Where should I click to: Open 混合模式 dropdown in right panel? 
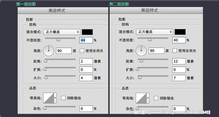tap(154, 32)
